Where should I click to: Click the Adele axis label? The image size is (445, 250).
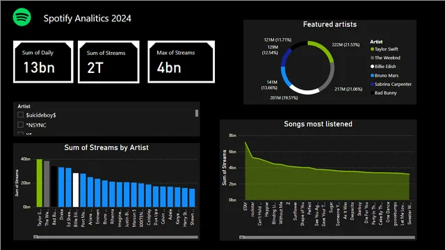coord(170,215)
